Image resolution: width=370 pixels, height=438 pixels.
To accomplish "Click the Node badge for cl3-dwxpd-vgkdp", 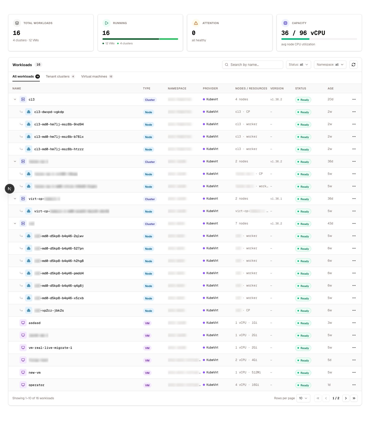I will pos(149,112).
